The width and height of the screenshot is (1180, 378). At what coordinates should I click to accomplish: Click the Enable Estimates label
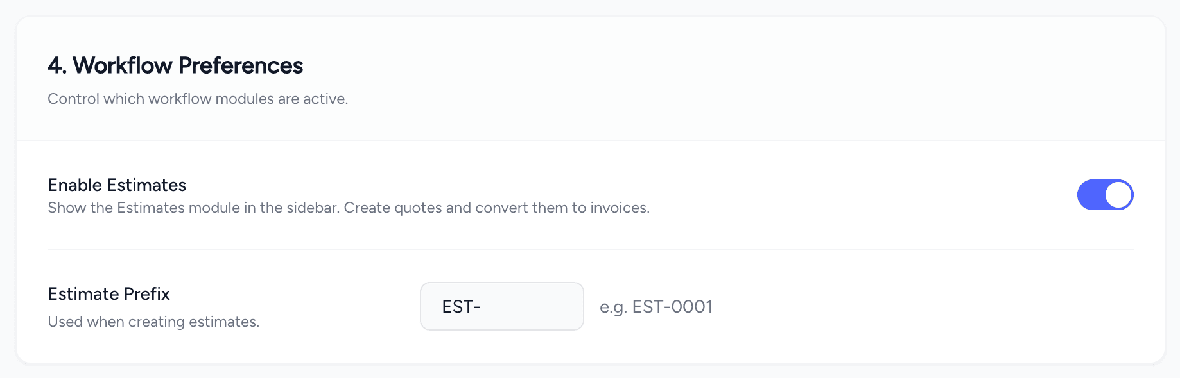coord(117,185)
